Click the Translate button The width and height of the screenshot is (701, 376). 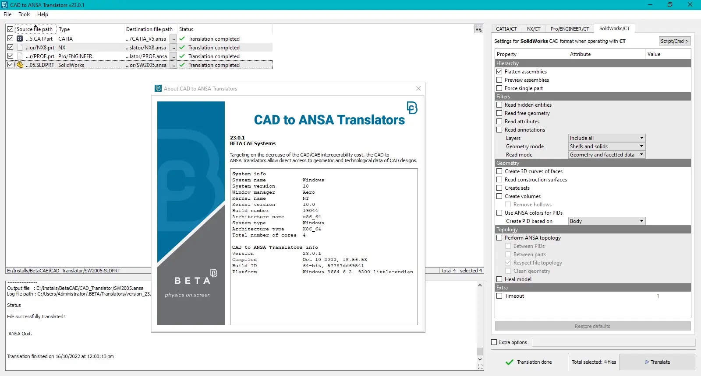tap(657, 362)
